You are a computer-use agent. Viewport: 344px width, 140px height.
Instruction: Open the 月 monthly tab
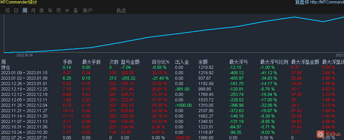(x=33, y=10)
